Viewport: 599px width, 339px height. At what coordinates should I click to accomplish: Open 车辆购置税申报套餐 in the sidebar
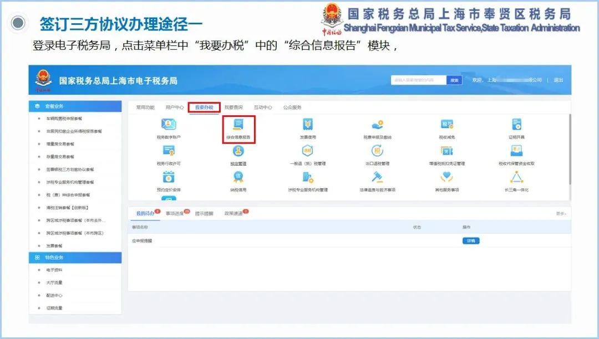64,119
